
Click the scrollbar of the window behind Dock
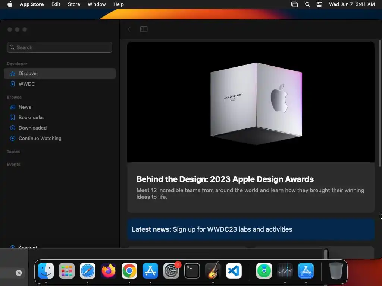coord(325,254)
